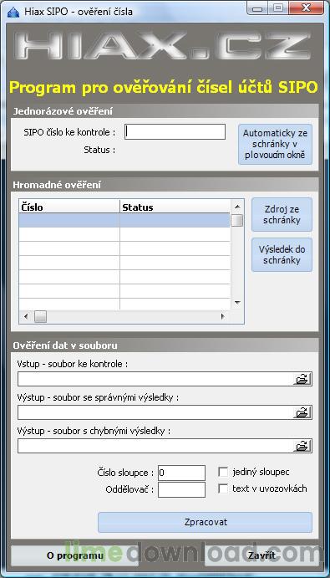Viewport: 330px width, 578px height.
Task: Minimize the Hiax SIPO window
Action: [258, 9]
